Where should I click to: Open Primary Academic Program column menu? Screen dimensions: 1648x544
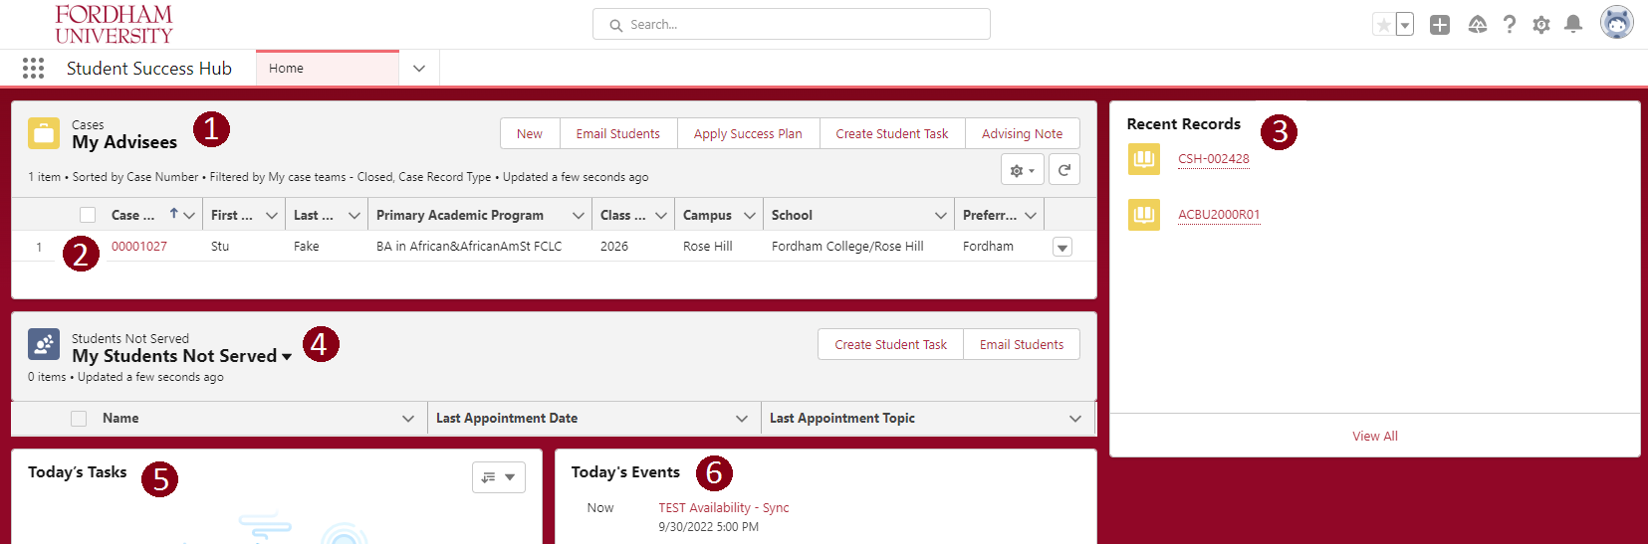click(579, 215)
